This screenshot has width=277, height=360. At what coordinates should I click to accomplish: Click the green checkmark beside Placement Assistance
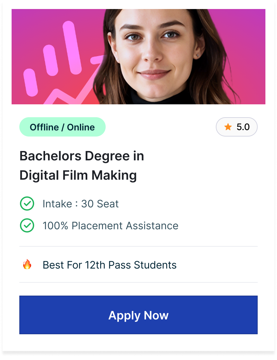[x=27, y=226]
